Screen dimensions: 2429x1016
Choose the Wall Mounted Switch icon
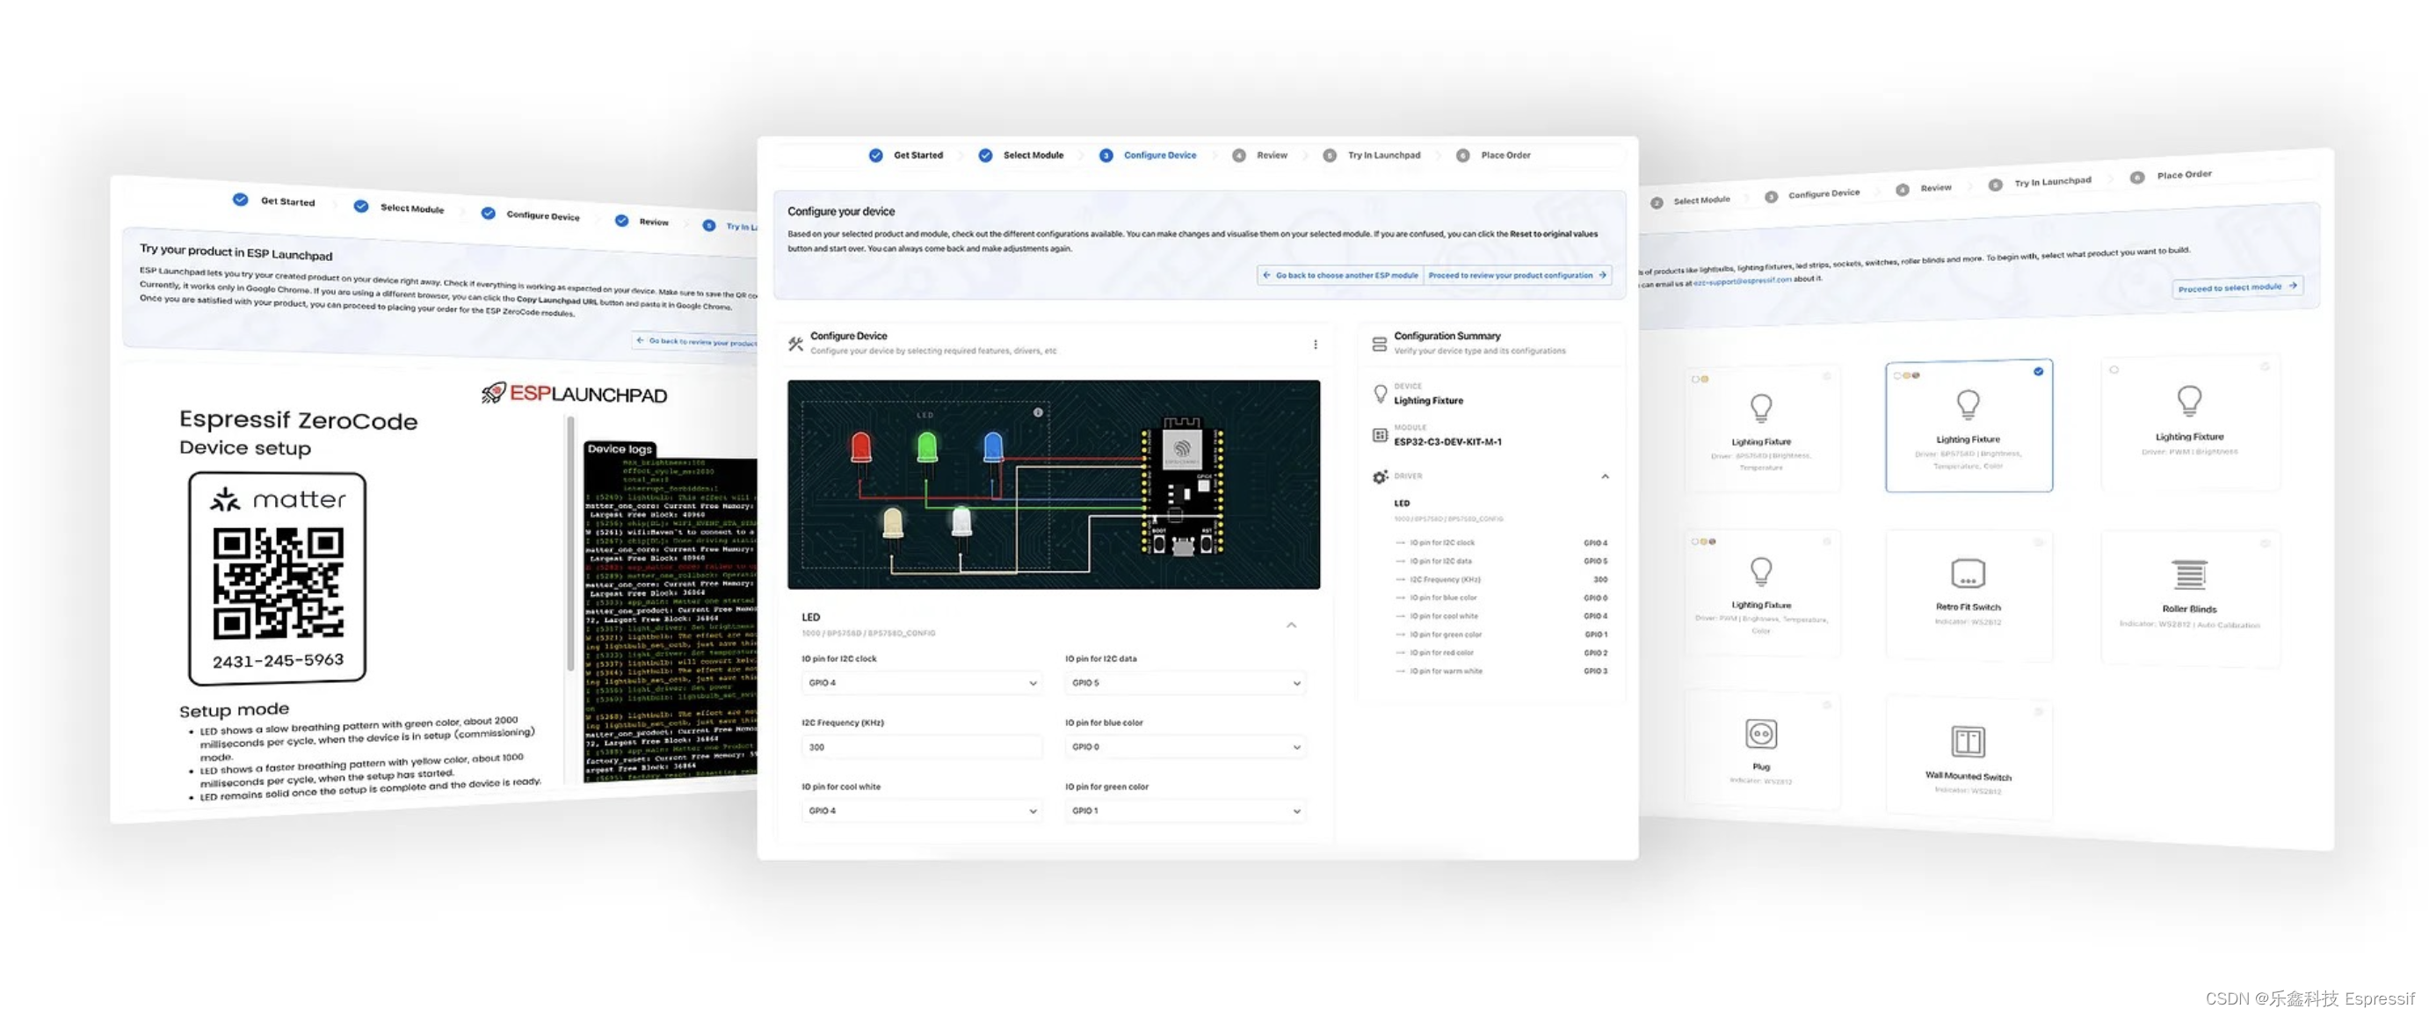pos(1967,742)
